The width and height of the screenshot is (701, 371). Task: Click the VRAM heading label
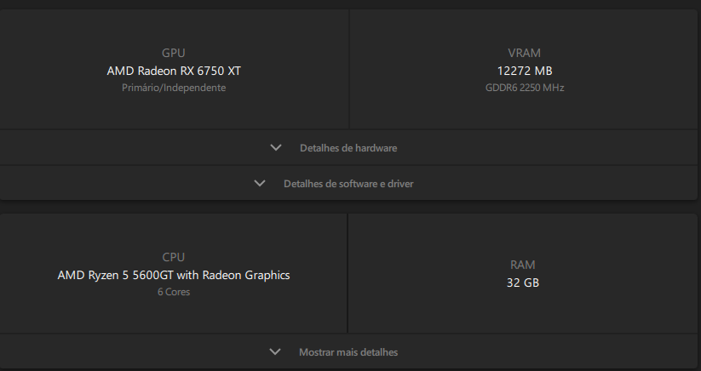tap(525, 53)
